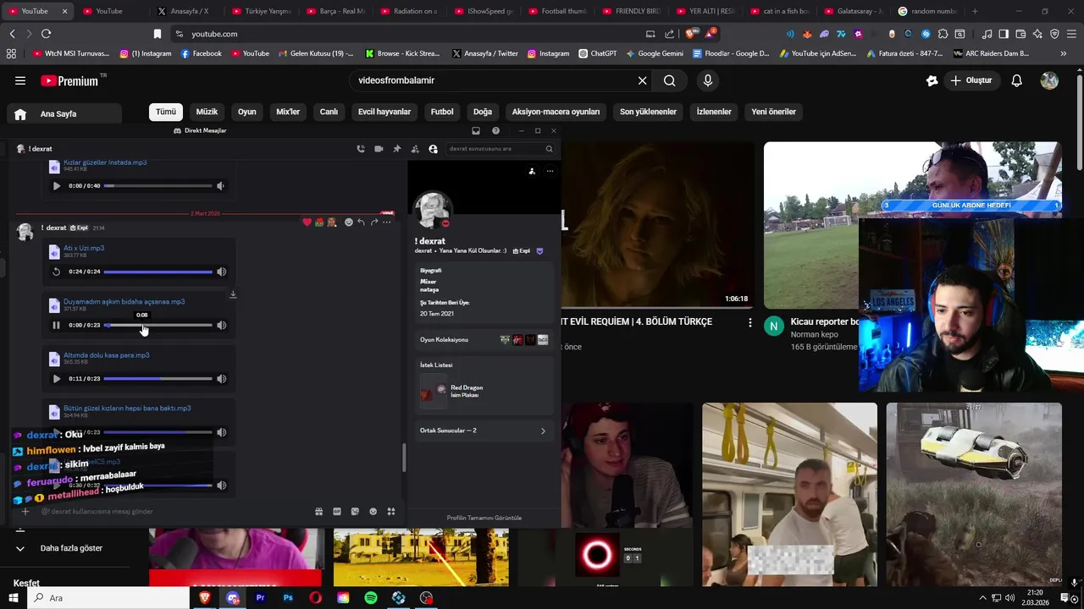Screen dimensions: 1084x609
Task: Open the Red Dragon wishlist item
Action: tap(484, 392)
